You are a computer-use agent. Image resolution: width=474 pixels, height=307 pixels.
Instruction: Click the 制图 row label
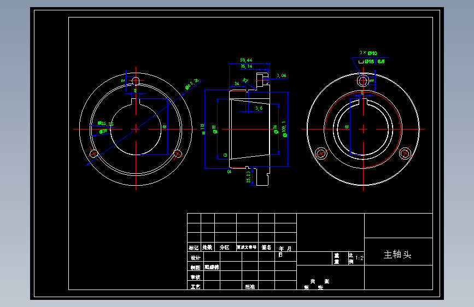pyautogui.click(x=196, y=268)
